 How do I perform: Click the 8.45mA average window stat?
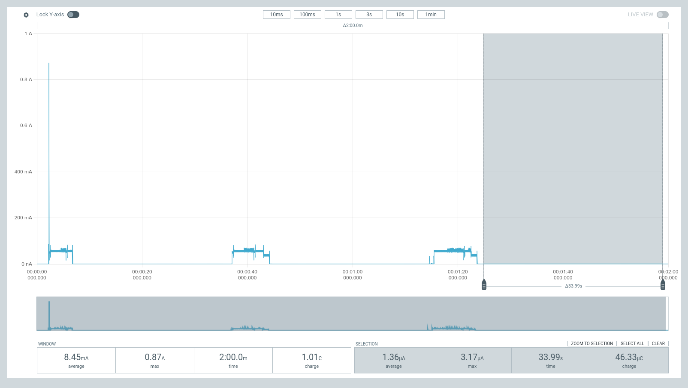point(76,360)
